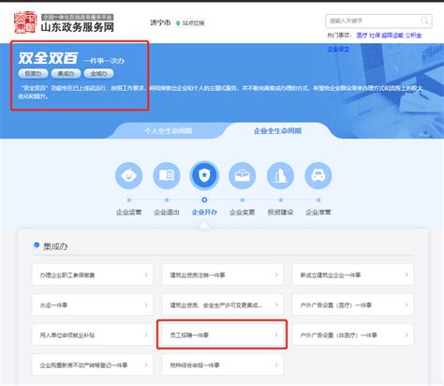Viewport: 444px width, 386px height.
Task: Expand 新成立建筑业企业一件事 chevron arrow
Action: (x=407, y=275)
